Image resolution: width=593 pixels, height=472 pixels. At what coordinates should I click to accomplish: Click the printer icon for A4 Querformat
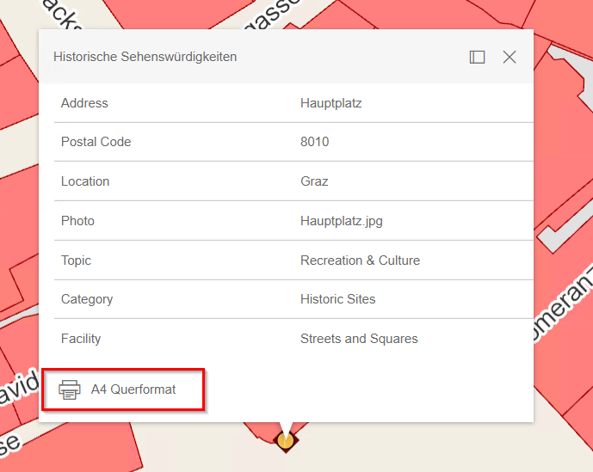(69, 389)
